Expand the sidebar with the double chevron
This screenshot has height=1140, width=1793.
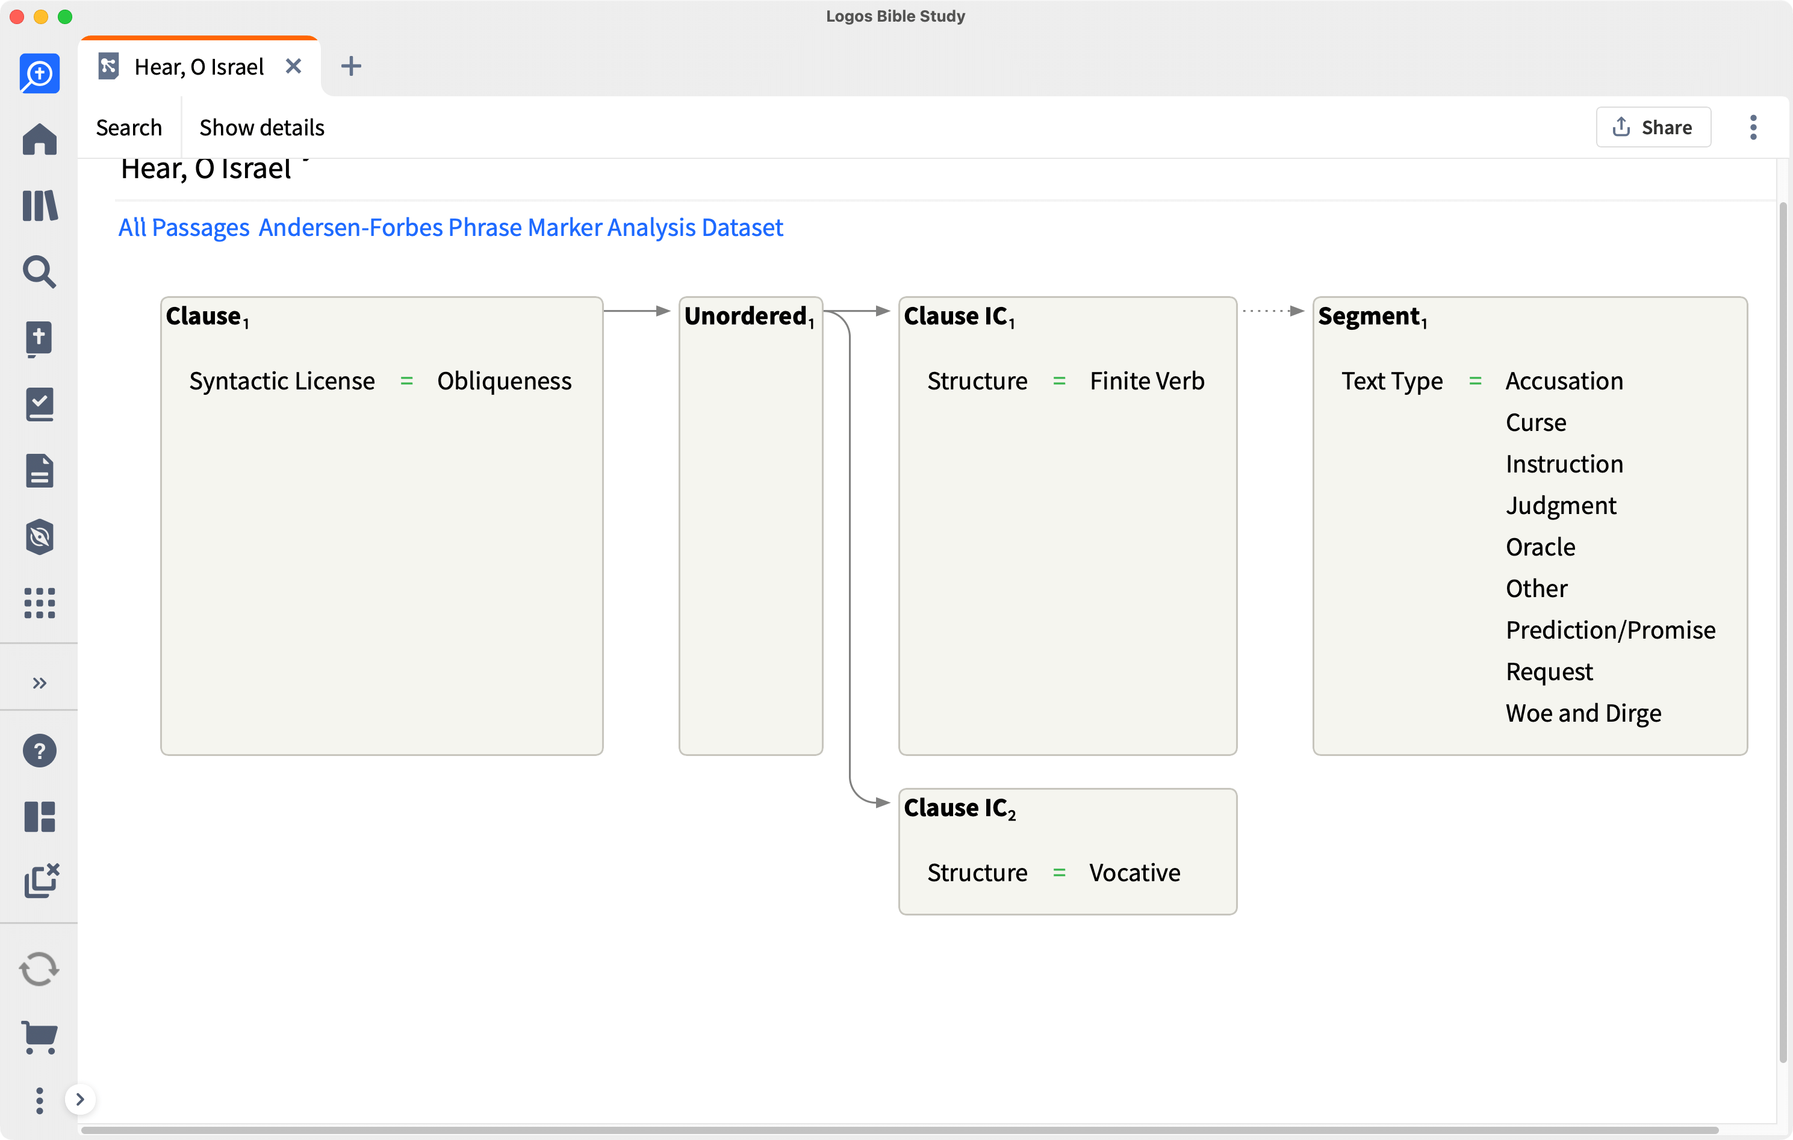pyautogui.click(x=40, y=683)
